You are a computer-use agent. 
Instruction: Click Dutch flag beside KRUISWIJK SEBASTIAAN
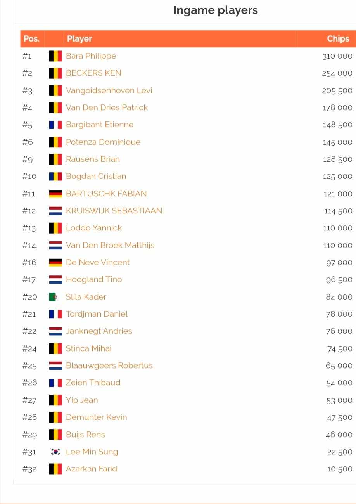(55, 211)
